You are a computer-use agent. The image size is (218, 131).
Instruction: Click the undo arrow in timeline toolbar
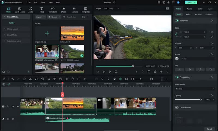click(x=12, y=79)
